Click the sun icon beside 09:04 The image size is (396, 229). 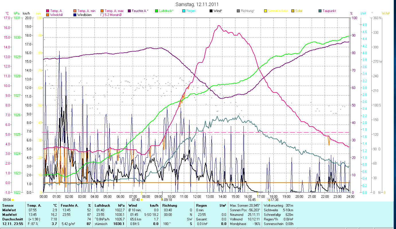pos(13,200)
